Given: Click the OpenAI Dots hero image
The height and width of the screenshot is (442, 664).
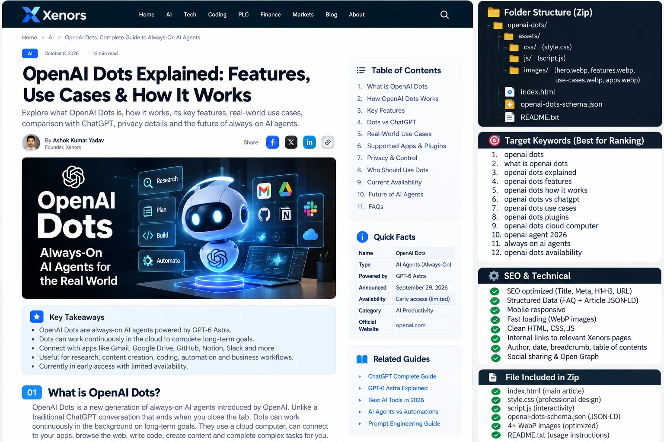Looking at the screenshot, I should pyautogui.click(x=179, y=228).
